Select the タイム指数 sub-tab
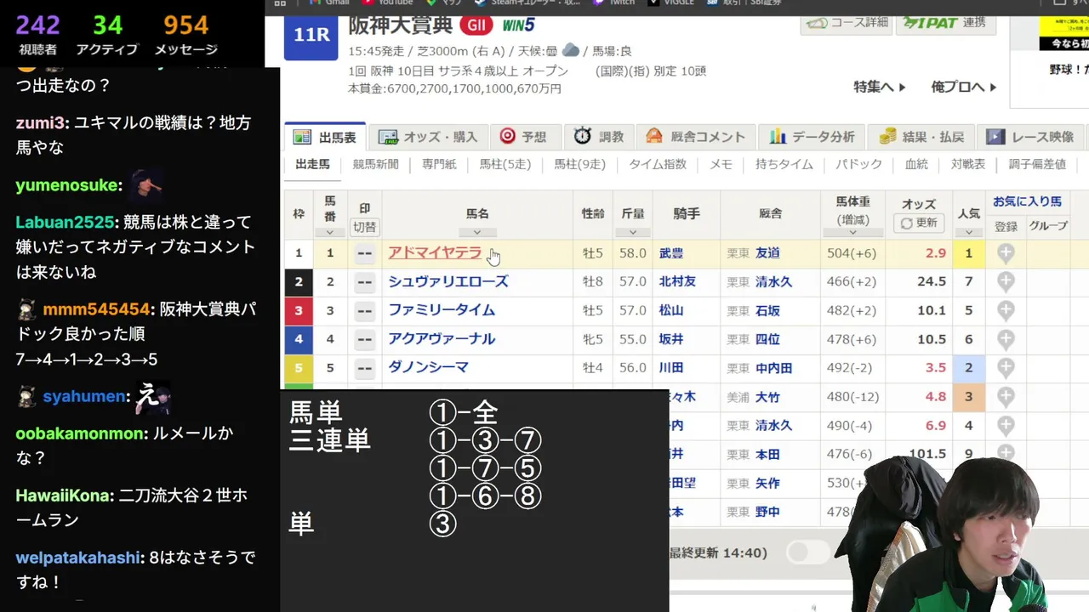The width and height of the screenshot is (1089, 612). (x=658, y=164)
